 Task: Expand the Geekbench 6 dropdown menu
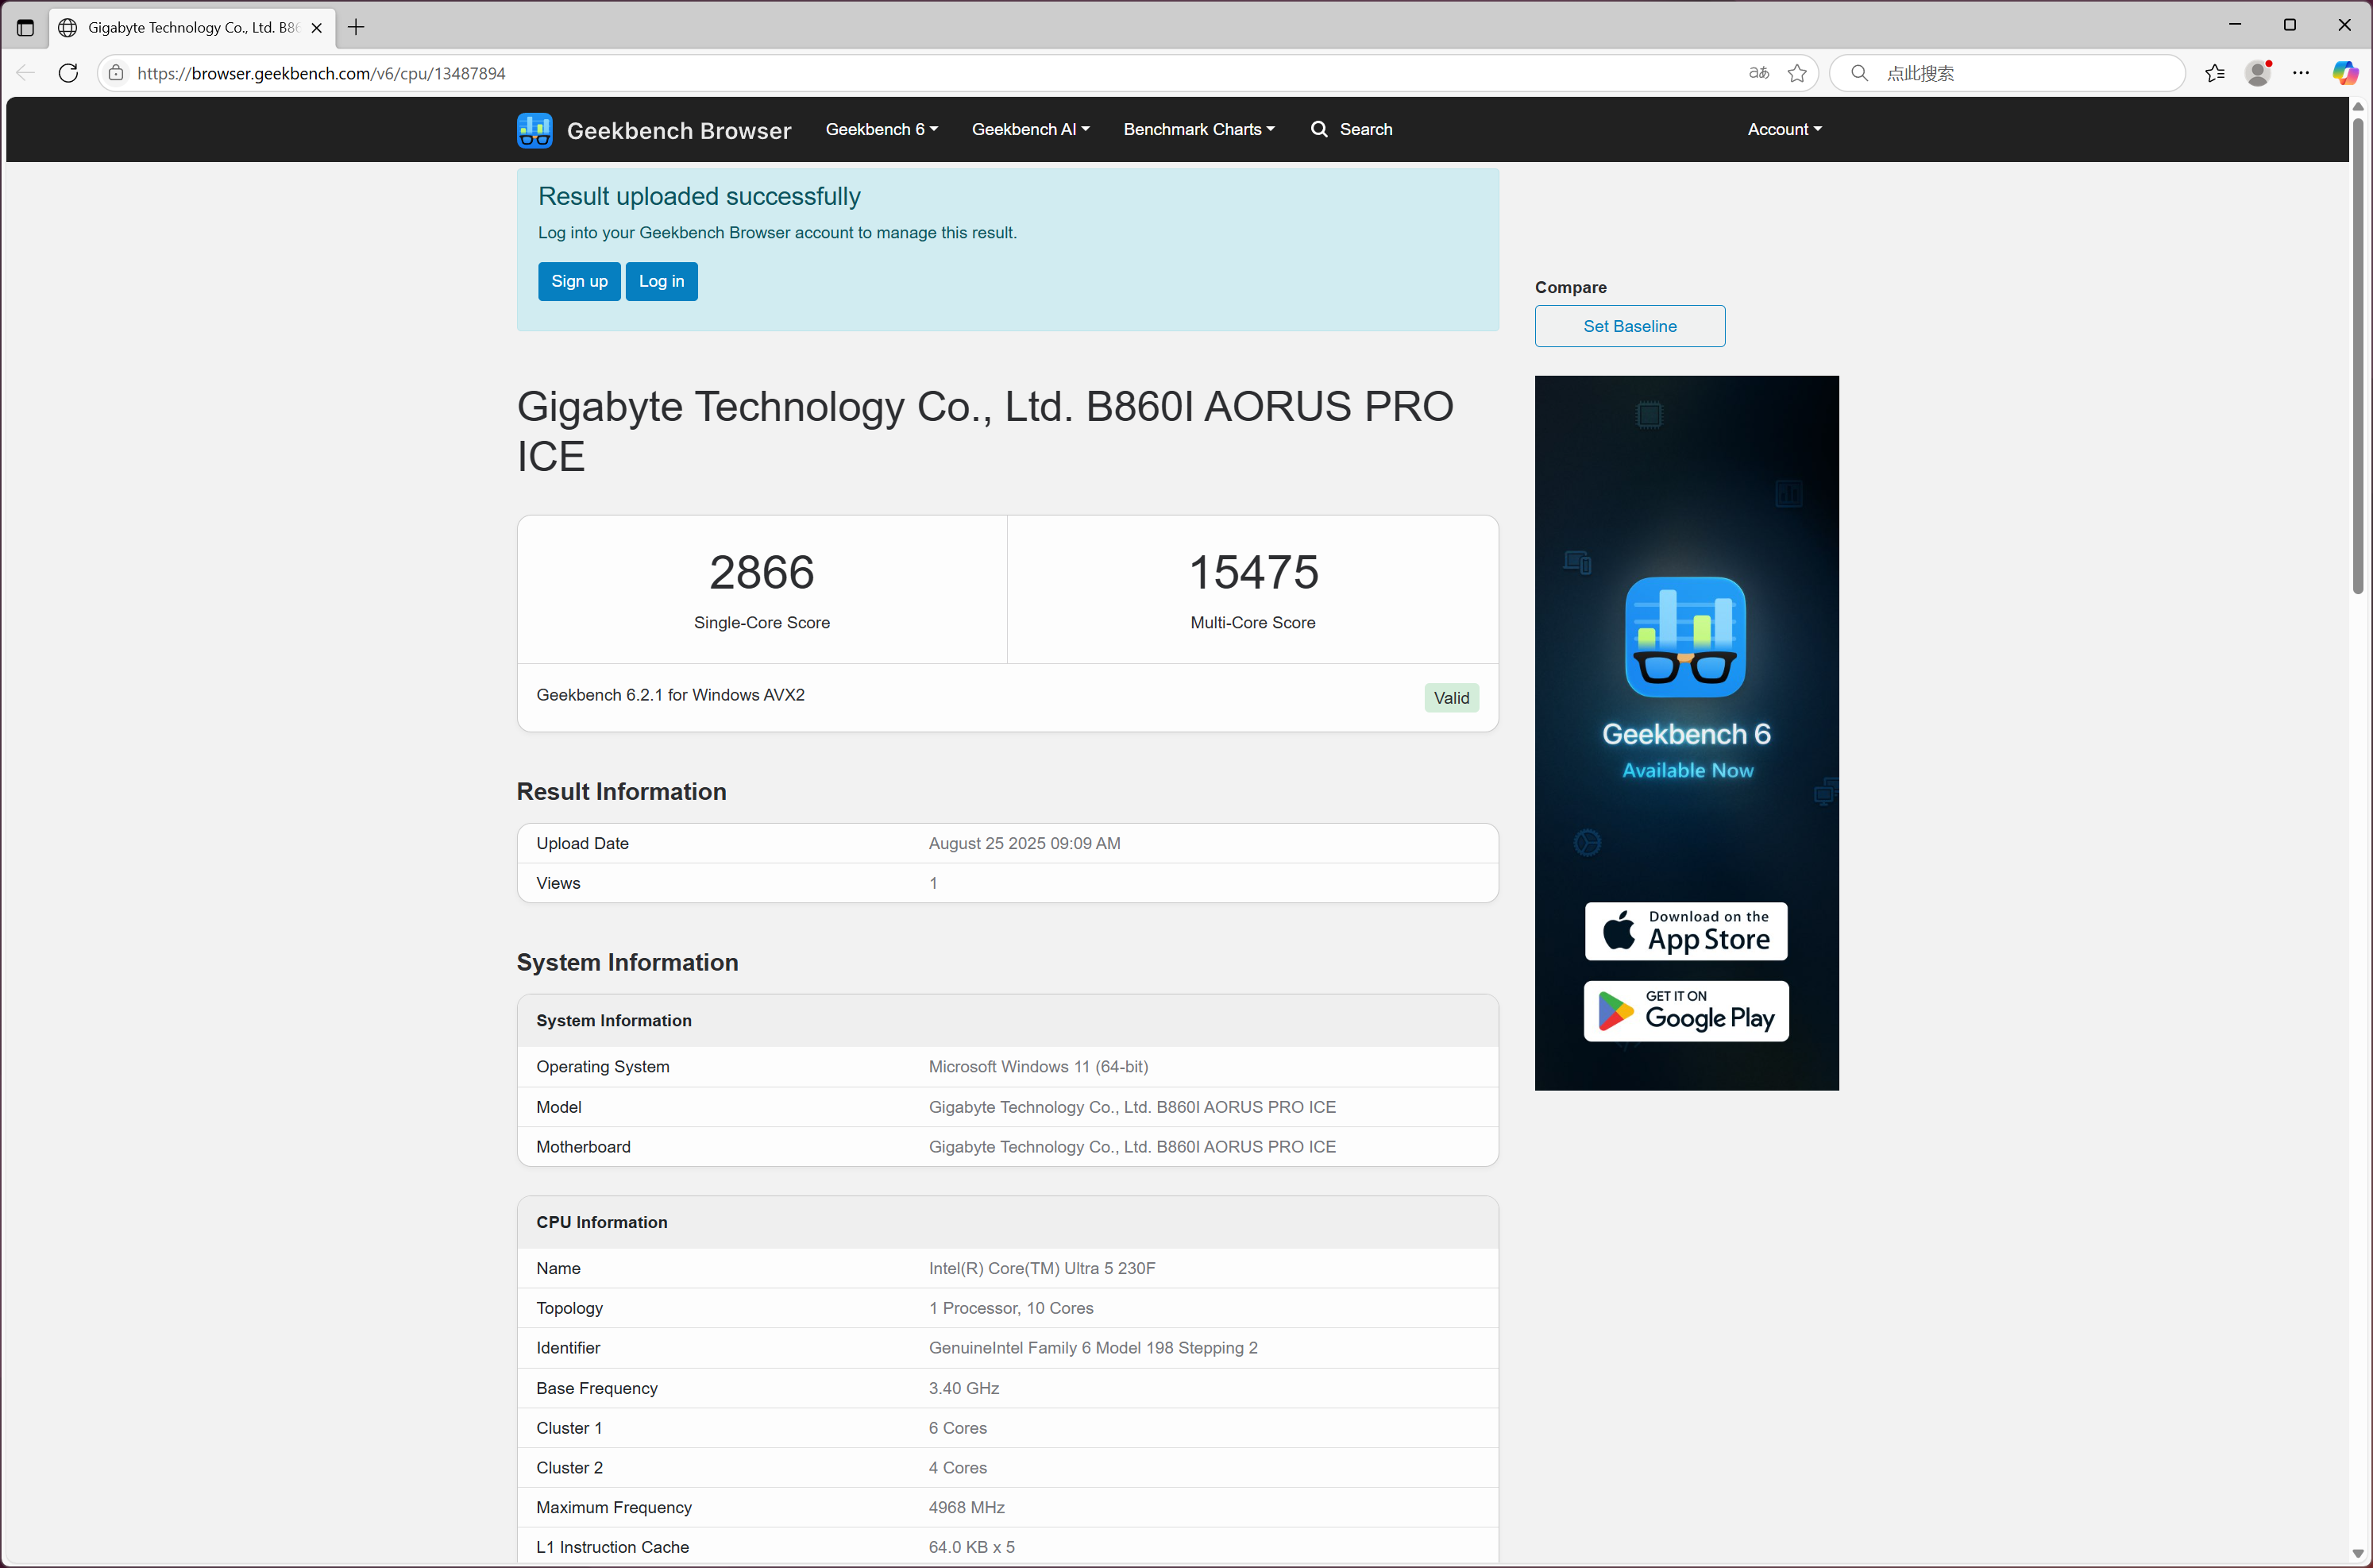click(x=881, y=129)
